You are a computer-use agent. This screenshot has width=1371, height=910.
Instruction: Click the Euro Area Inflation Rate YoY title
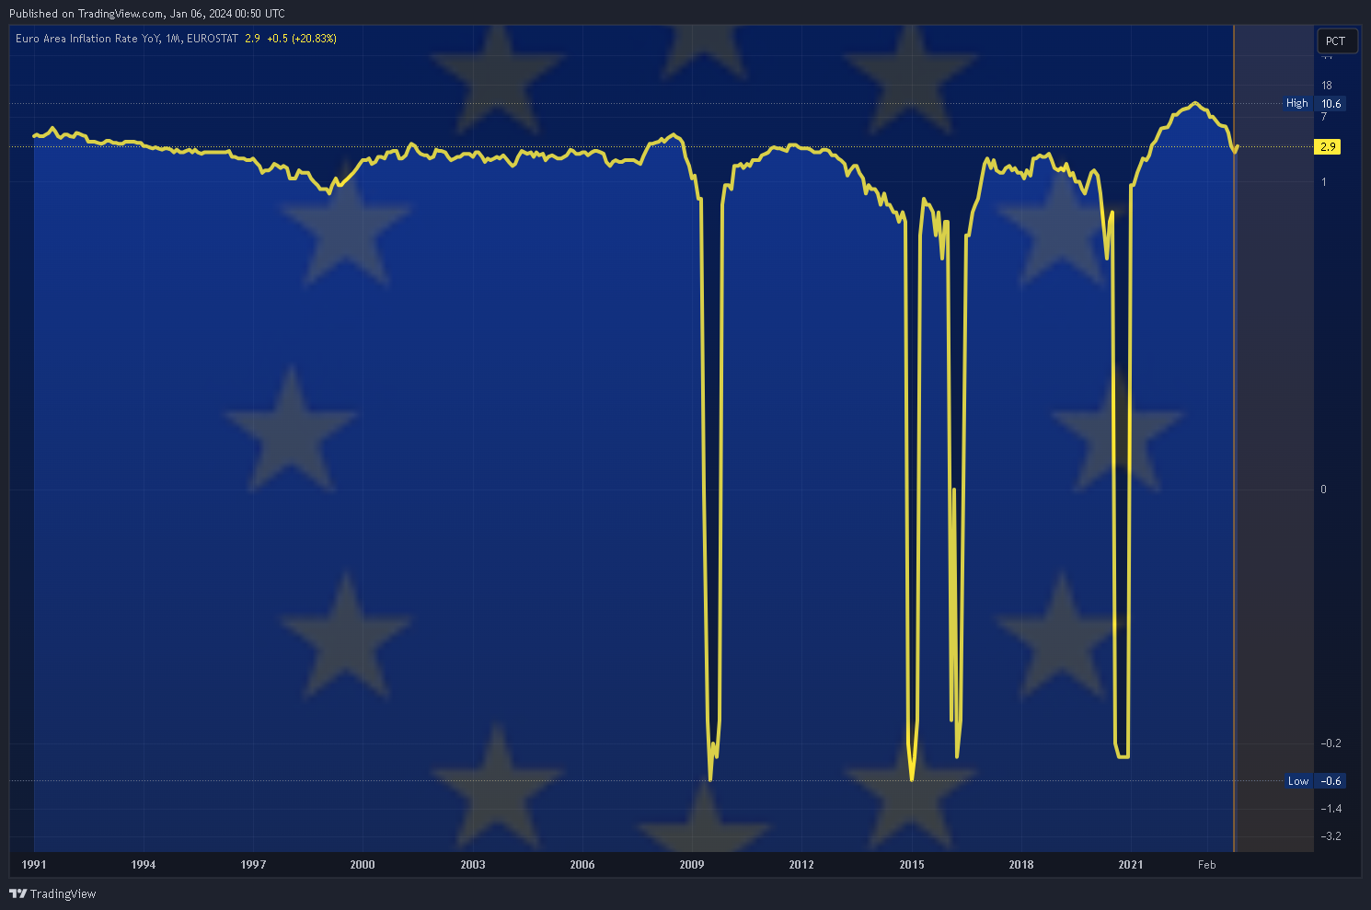(87, 39)
